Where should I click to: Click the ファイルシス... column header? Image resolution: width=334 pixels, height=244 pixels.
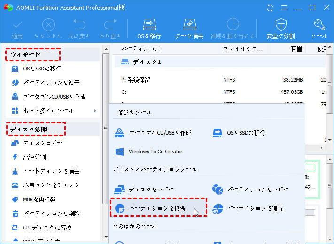pos(243,49)
